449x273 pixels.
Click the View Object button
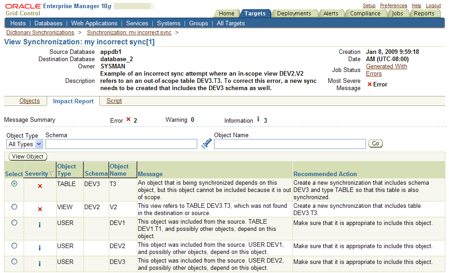27,156
